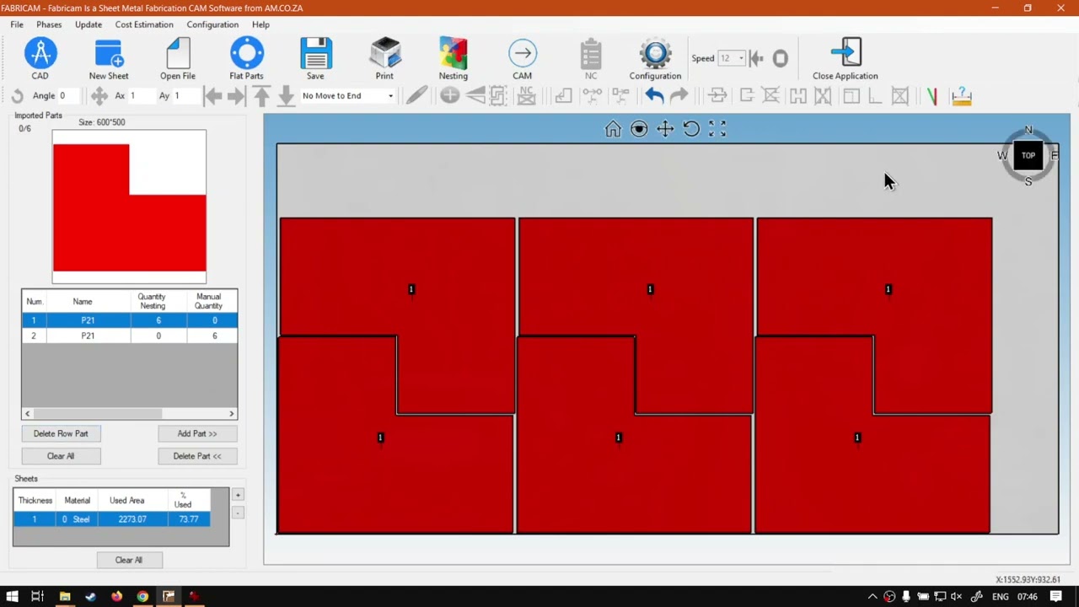The width and height of the screenshot is (1079, 607).
Task: Click the Manual Quantity column header
Action: [208, 301]
